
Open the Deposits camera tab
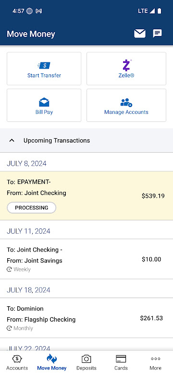86,363
